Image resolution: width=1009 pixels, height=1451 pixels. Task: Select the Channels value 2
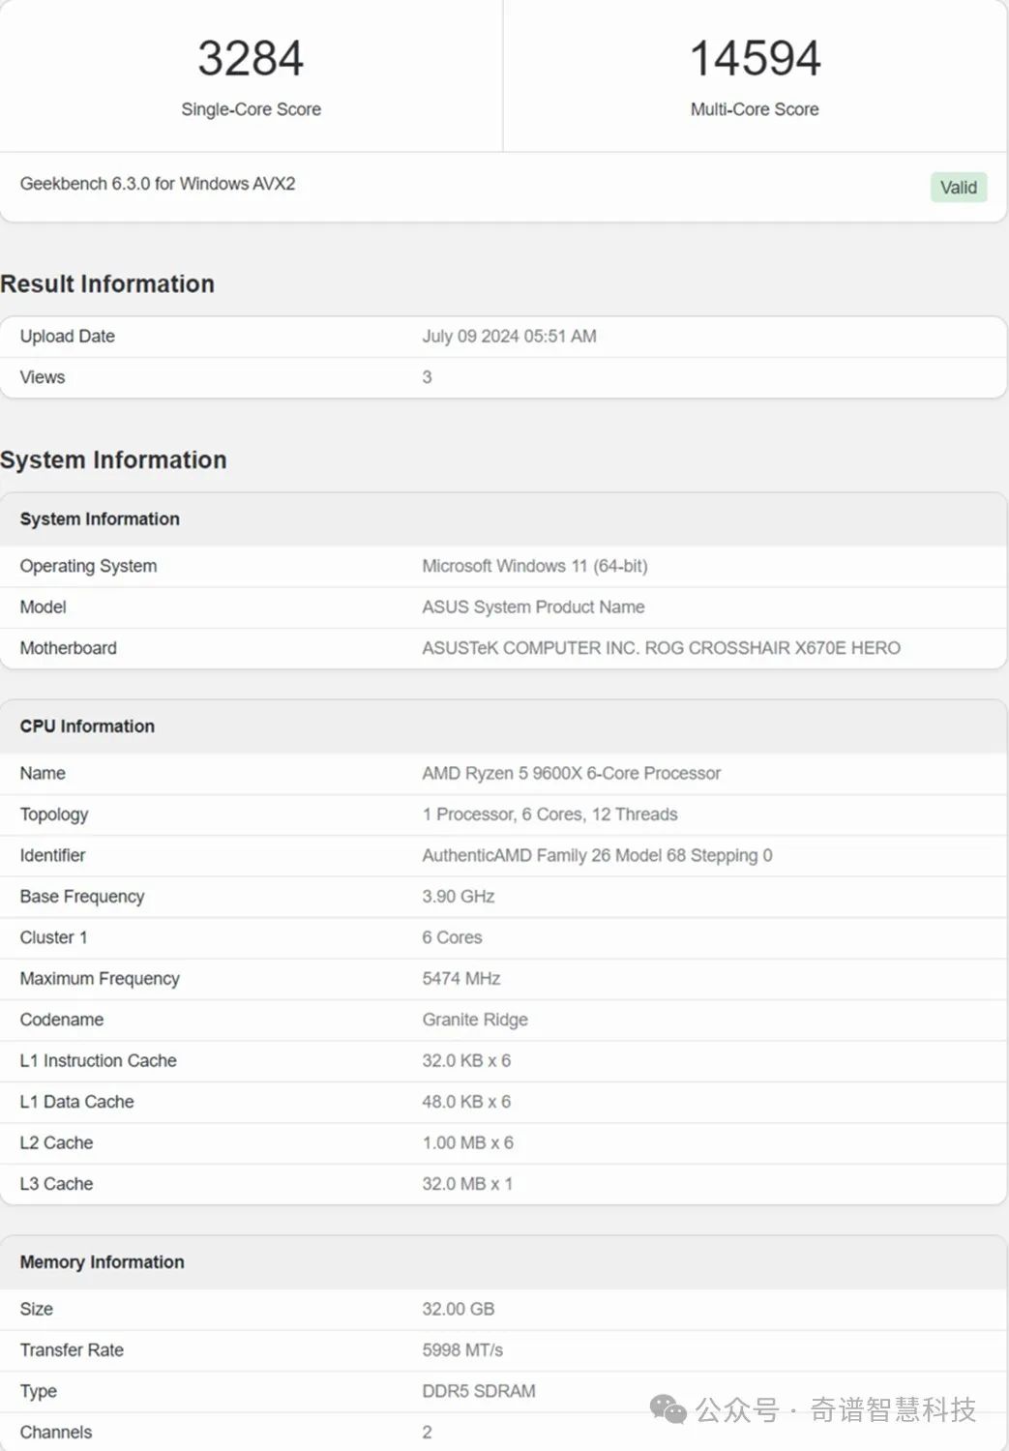point(427,1433)
